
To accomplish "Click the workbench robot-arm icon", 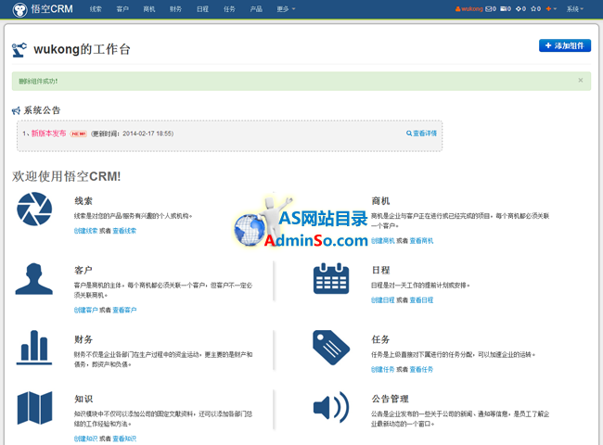I will coord(19,50).
